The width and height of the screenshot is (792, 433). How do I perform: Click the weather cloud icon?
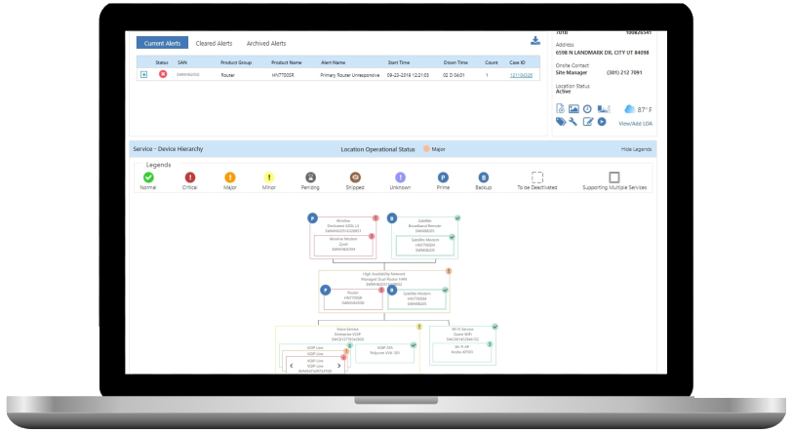(630, 108)
